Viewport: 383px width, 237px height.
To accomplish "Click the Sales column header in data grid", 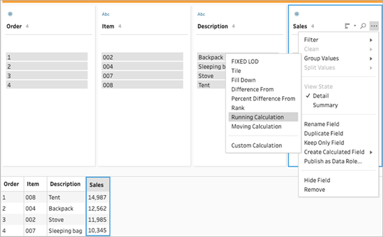I will click(97, 185).
